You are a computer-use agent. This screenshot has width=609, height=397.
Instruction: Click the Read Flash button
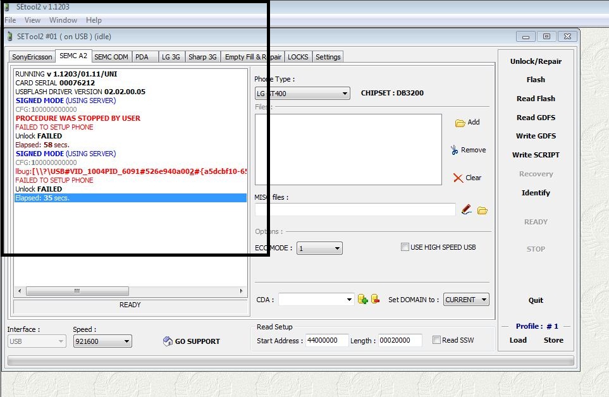(x=536, y=99)
